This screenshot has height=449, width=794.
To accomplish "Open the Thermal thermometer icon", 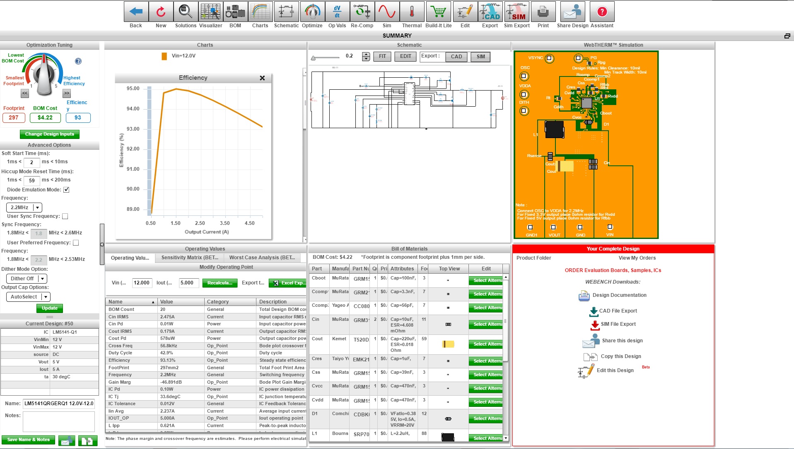I will click(412, 12).
